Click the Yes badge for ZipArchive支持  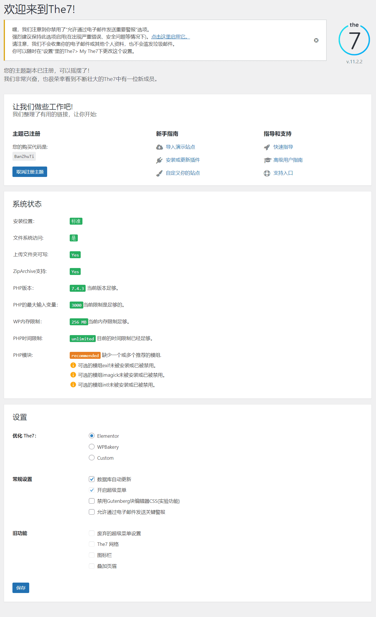point(75,271)
